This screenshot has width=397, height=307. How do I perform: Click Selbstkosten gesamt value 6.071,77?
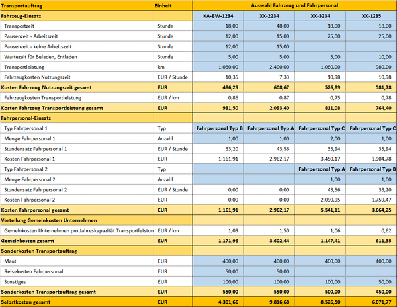(371, 302)
